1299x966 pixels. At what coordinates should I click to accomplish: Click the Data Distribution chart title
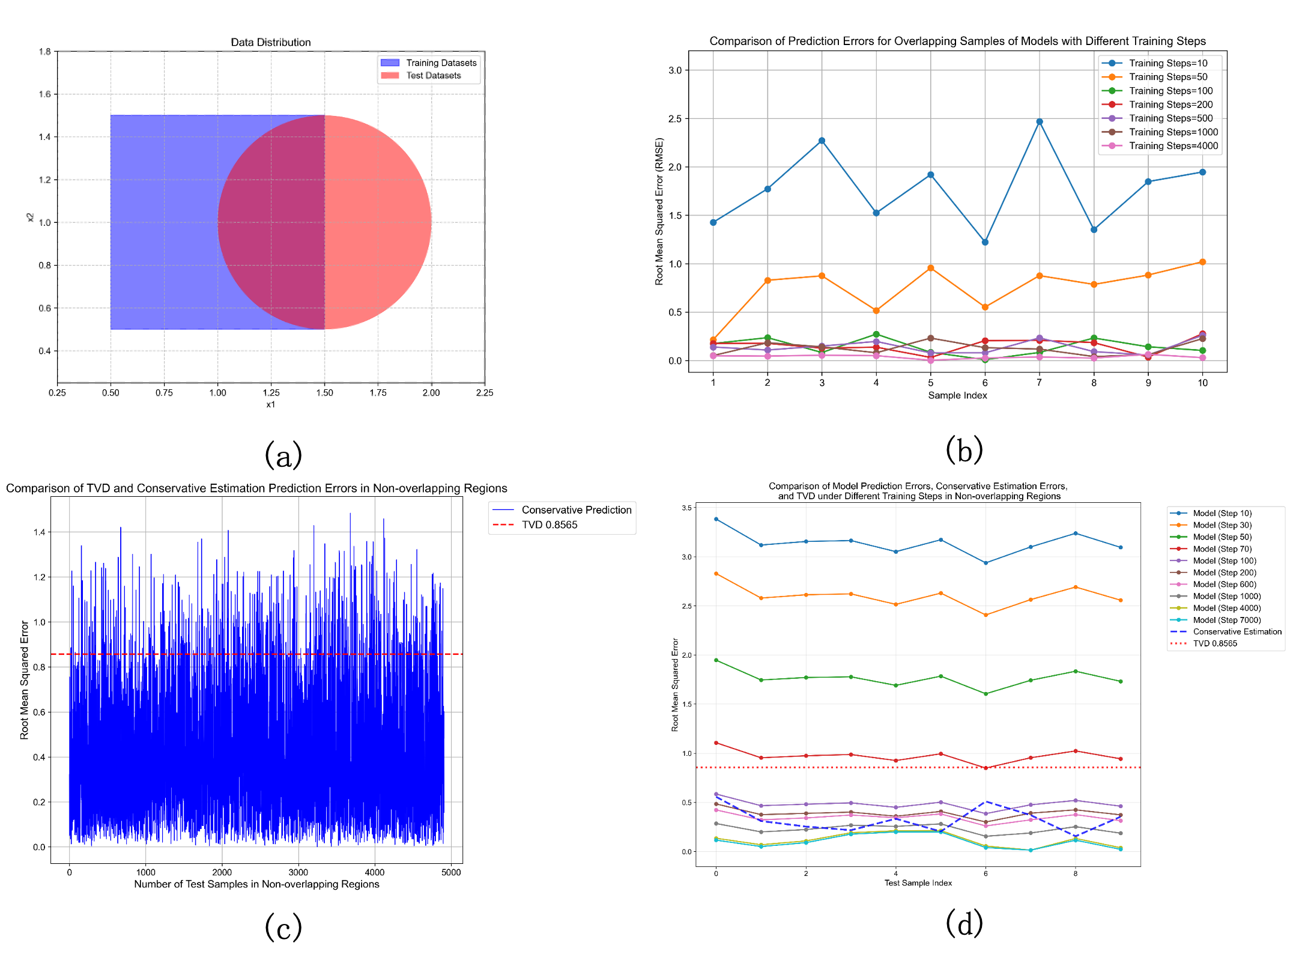point(271,42)
